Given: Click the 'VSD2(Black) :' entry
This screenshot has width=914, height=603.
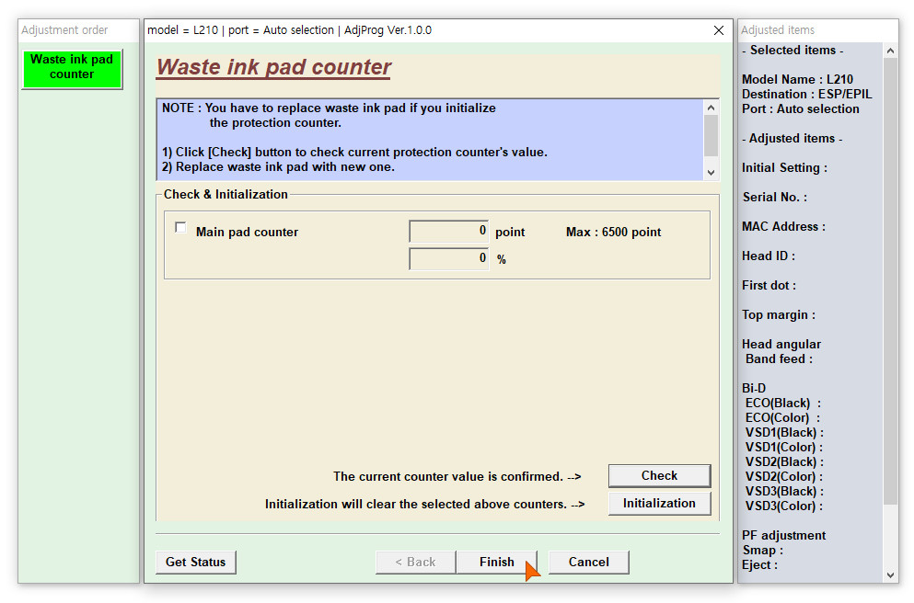Looking at the screenshot, I should point(784,462).
